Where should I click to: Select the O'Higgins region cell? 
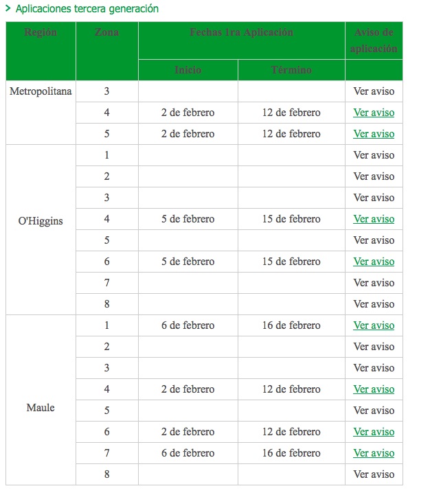point(41,229)
